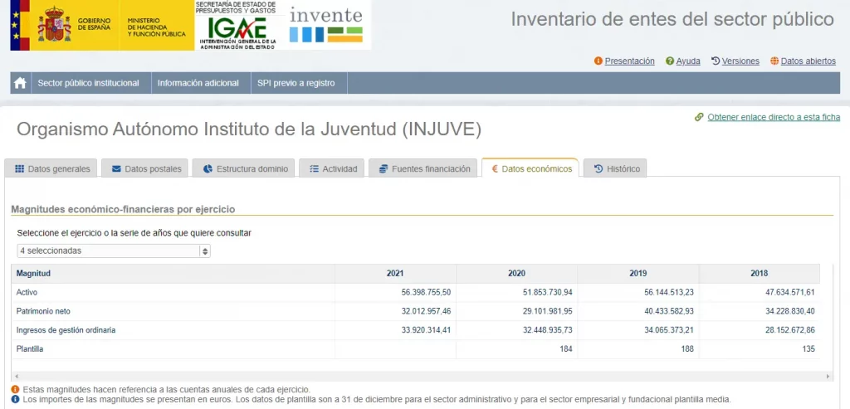850x409 pixels.
Task: Click the IGAE logo
Action: click(x=237, y=27)
